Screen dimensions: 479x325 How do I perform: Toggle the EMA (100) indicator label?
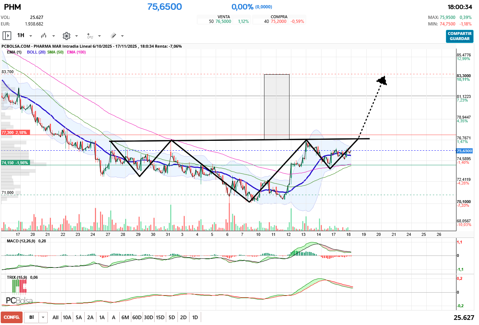point(76,52)
